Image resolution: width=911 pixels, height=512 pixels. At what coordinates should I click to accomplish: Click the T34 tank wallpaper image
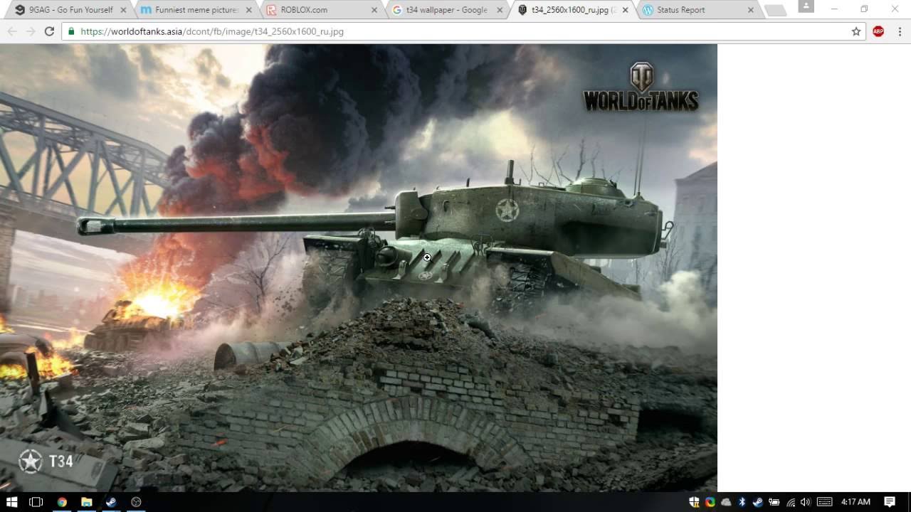(x=359, y=267)
